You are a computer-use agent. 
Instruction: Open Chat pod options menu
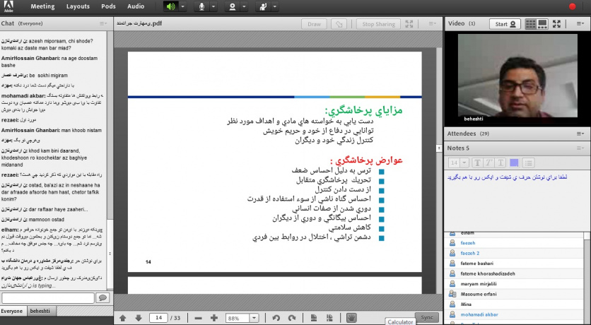click(x=103, y=23)
